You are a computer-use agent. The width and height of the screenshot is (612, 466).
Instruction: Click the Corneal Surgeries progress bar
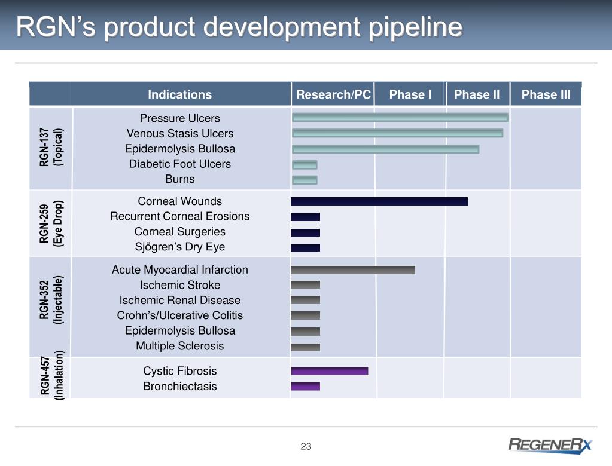pyautogui.click(x=305, y=232)
